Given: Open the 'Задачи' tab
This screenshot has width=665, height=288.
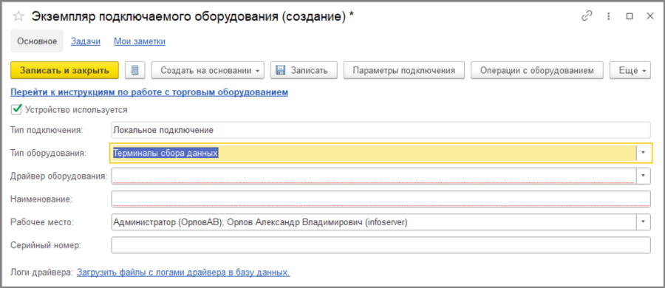Looking at the screenshot, I should [86, 41].
